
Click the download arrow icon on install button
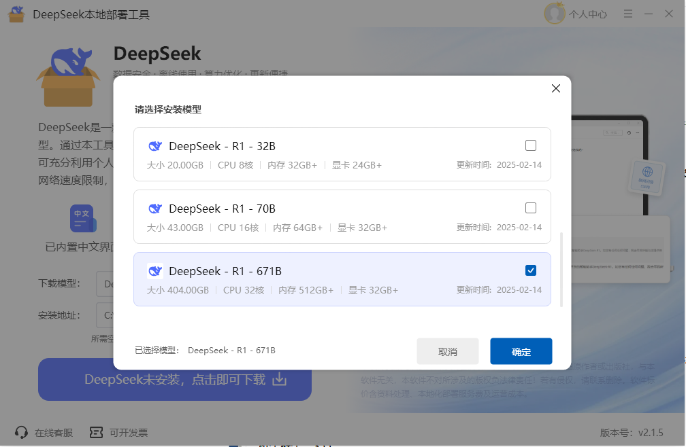point(280,379)
